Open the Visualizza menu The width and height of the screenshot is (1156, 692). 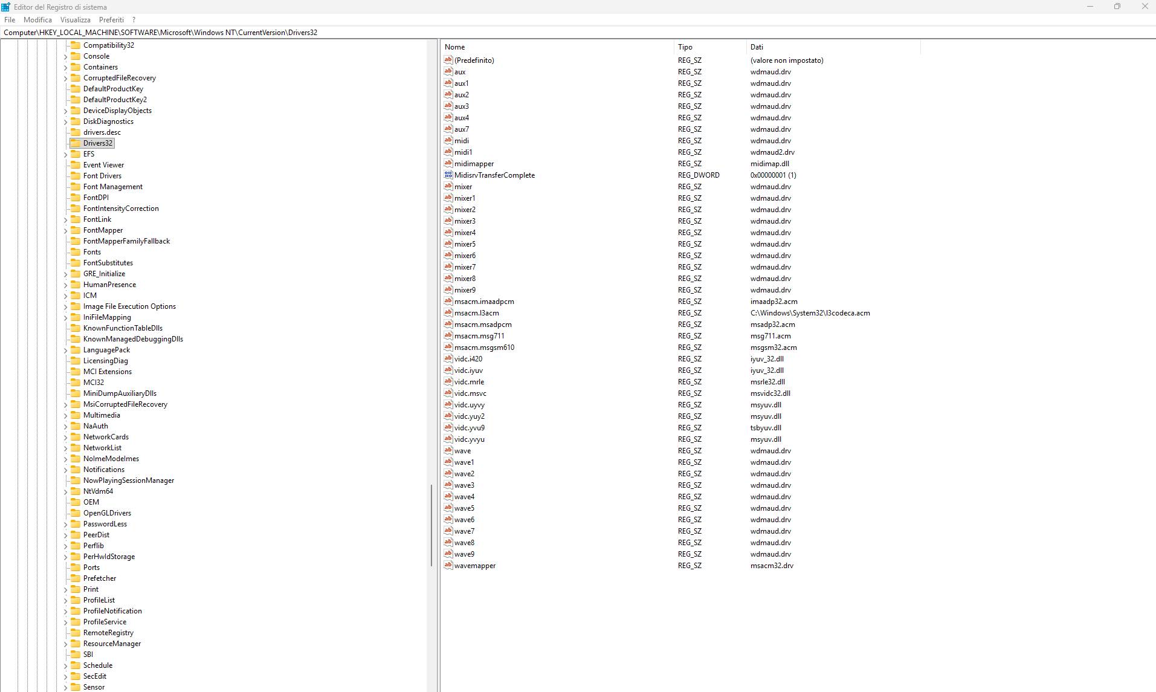[76, 20]
